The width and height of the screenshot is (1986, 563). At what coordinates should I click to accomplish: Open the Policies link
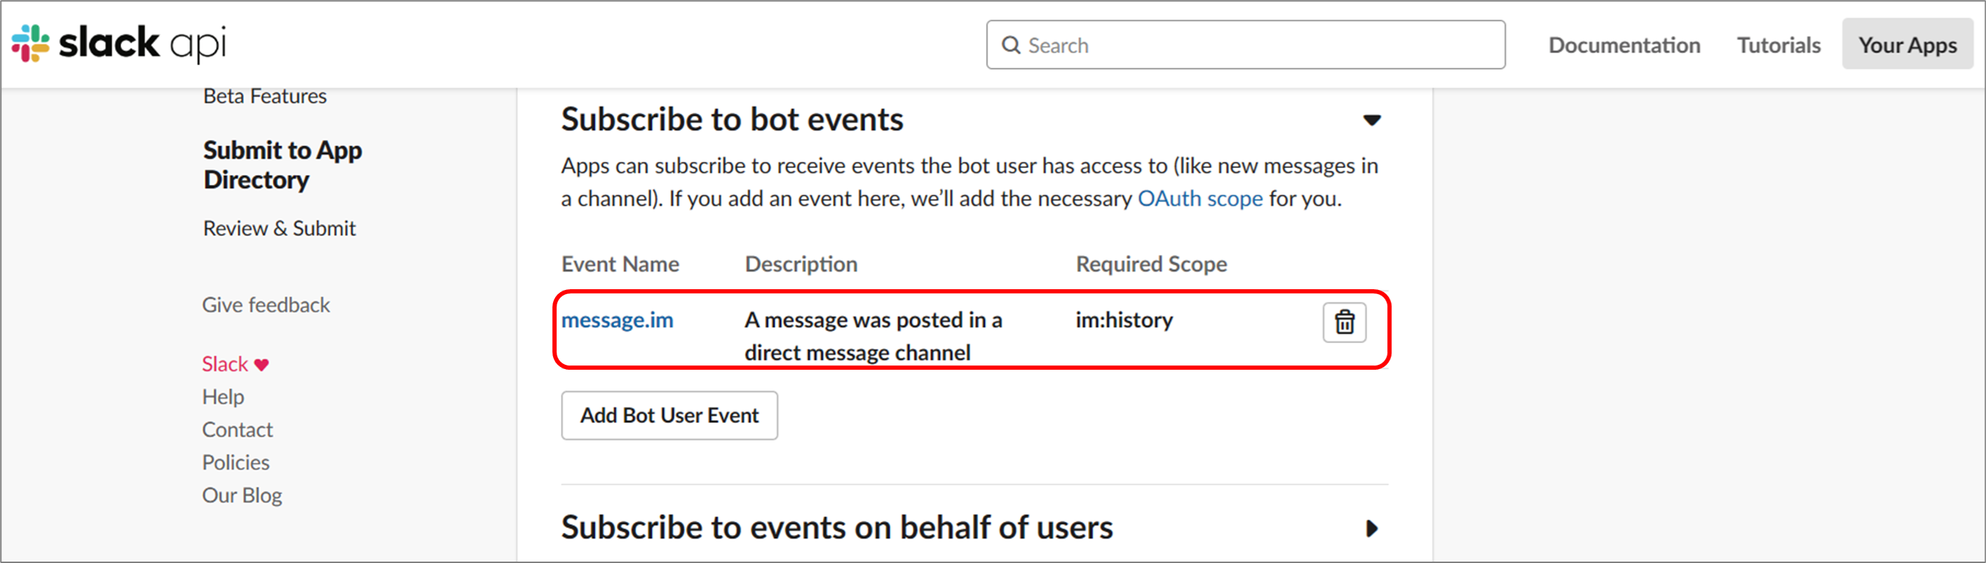click(236, 463)
